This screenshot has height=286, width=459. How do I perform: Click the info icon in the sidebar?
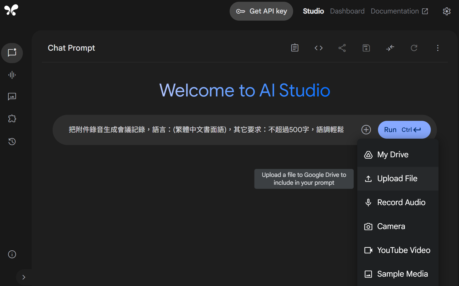click(12, 254)
